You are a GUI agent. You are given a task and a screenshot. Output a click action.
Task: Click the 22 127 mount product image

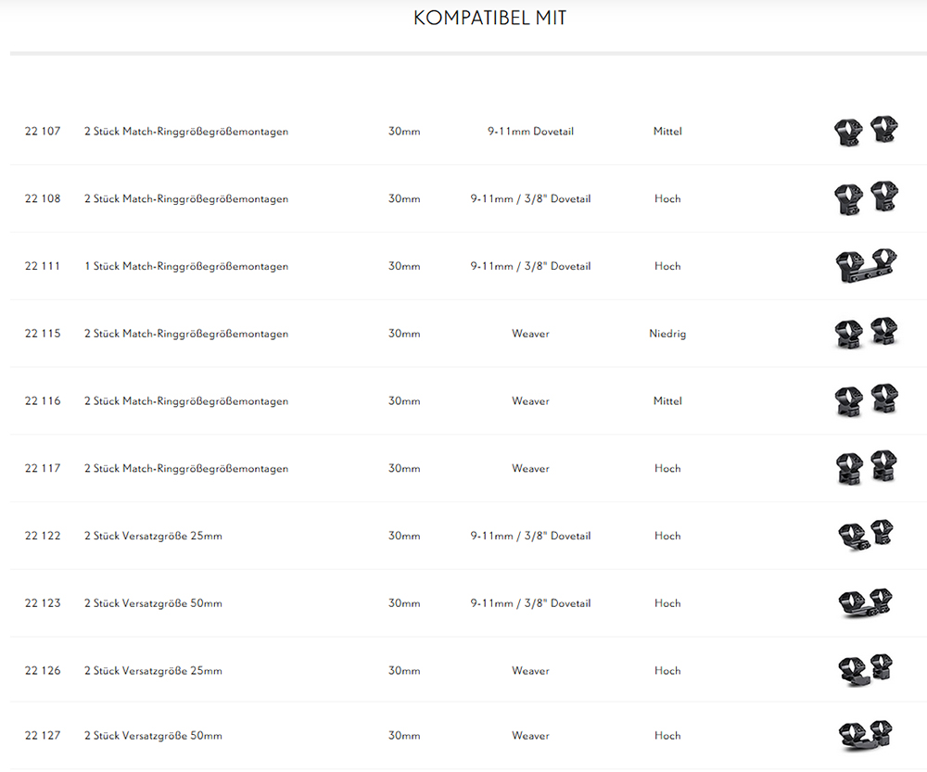tap(866, 736)
